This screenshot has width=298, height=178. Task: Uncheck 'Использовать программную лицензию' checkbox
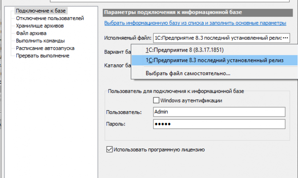(109, 150)
